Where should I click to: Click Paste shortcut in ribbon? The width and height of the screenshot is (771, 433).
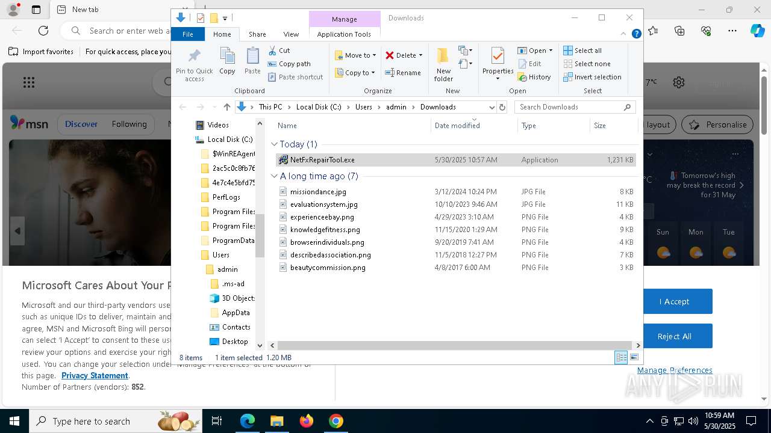tap(296, 77)
